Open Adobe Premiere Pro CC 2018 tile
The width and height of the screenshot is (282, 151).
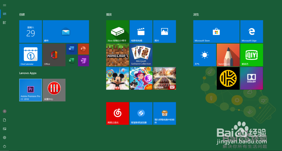tap(30, 90)
